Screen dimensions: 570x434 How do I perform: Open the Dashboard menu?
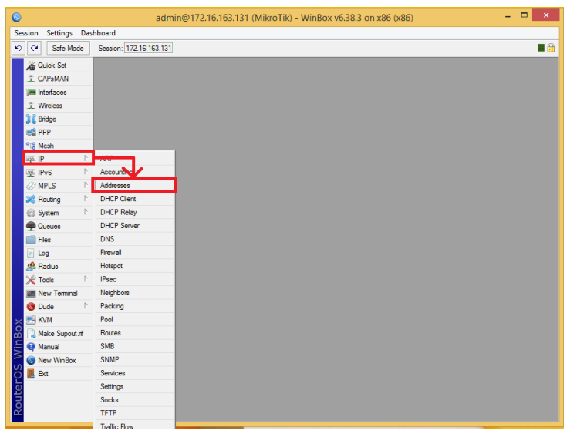98,33
